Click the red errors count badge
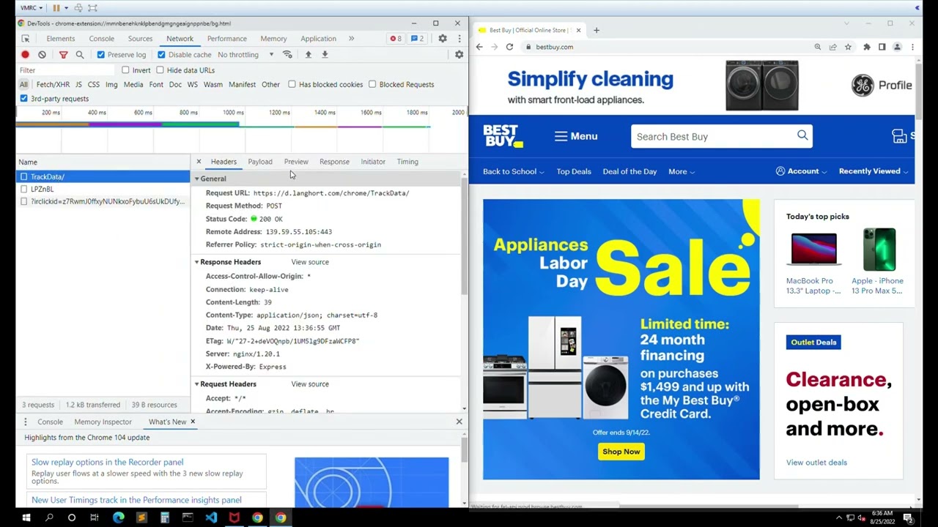Screen dimensions: 938x527 (x=396, y=39)
